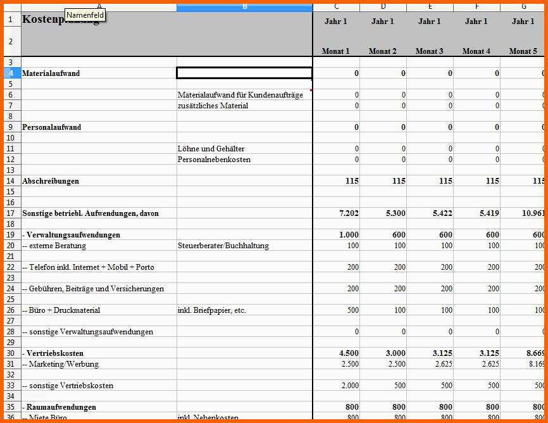Click 'Monat 5' header cell
548x423 pixels.
point(523,42)
